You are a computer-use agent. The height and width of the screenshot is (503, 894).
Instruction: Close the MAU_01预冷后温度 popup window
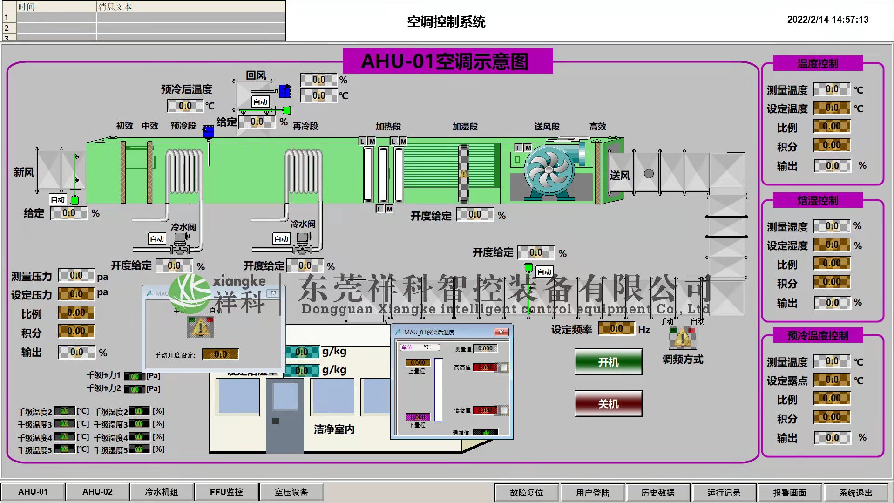[501, 332]
